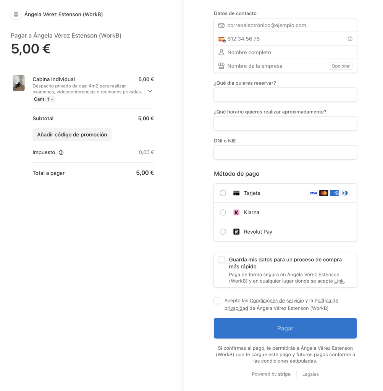383x391 pixels.
Task: Expand the Cabina individual description
Action: [150, 91]
